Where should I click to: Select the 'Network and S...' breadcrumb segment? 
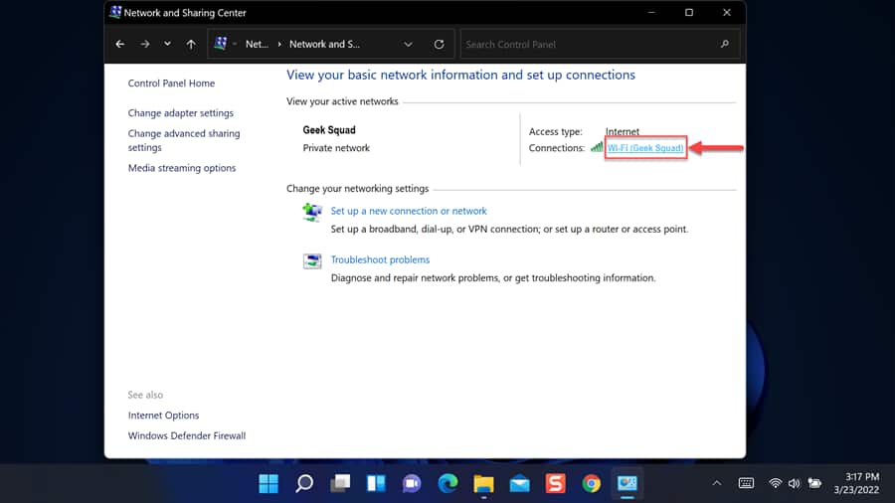coord(324,44)
